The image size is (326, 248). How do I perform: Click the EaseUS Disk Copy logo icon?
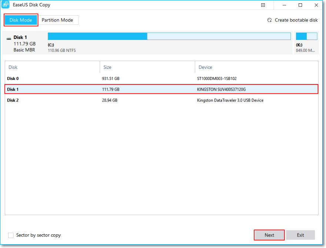[5, 5]
